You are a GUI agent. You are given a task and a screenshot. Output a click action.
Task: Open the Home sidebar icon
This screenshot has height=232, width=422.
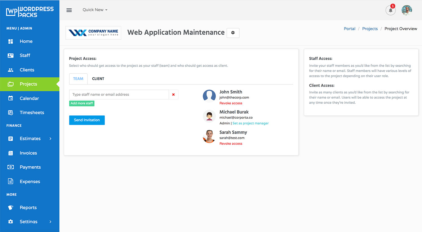(x=10, y=41)
